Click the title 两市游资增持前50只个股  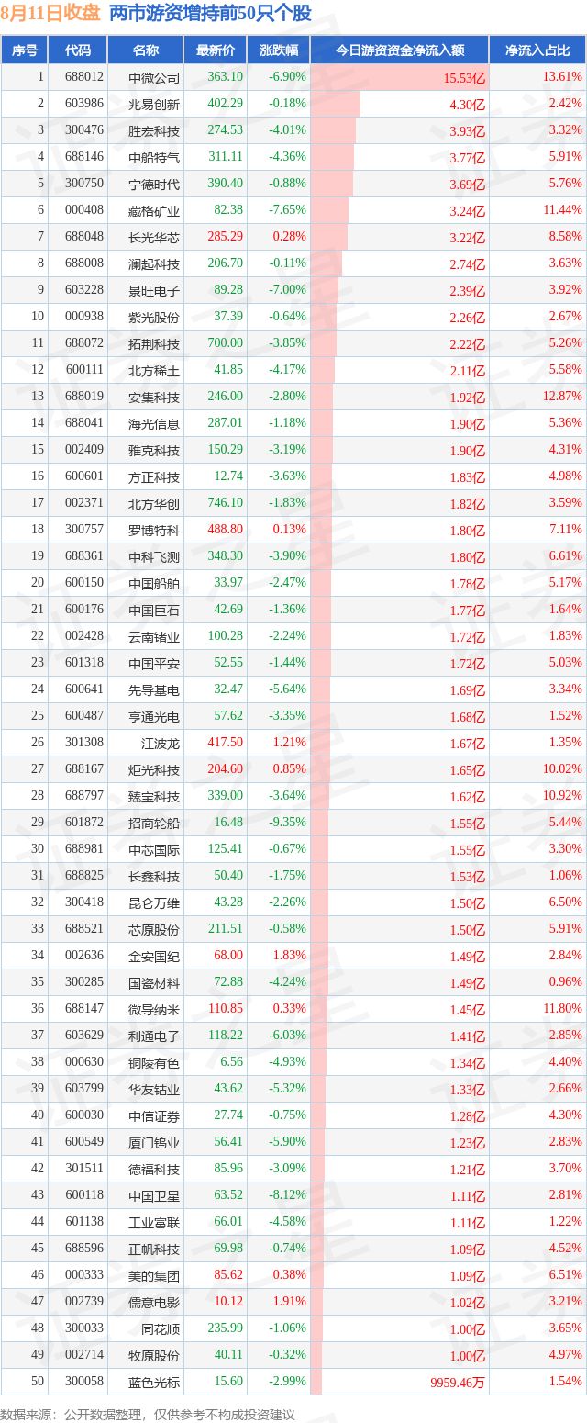click(x=210, y=13)
